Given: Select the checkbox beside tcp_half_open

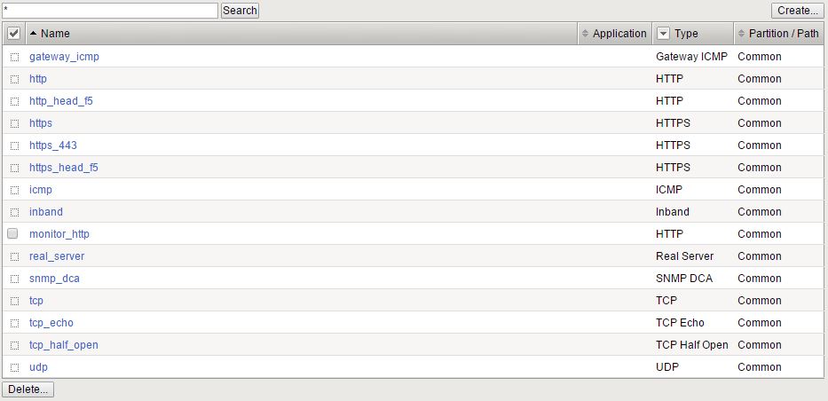Looking at the screenshot, I should [14, 345].
